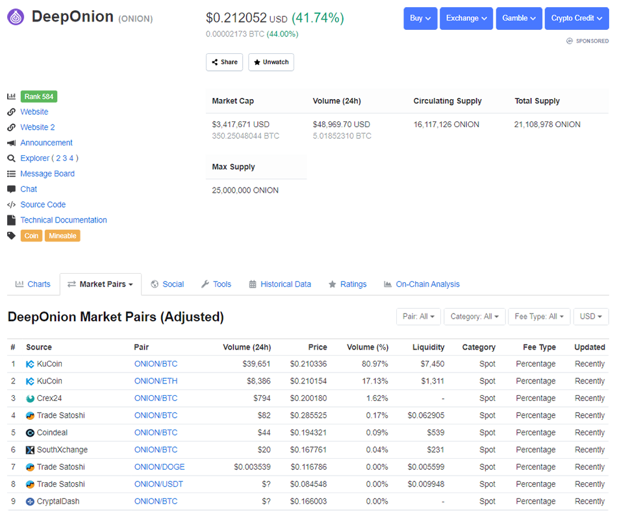The image size is (617, 512).
Task: Expand the Market Pairs tab dropdown
Action: pyautogui.click(x=101, y=284)
